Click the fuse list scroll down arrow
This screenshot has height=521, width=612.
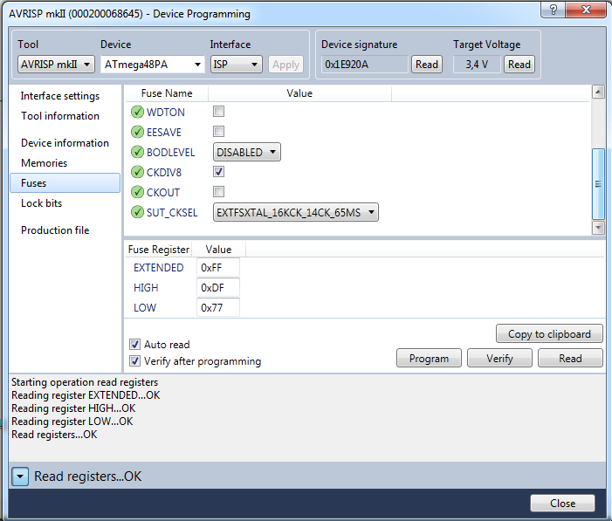pyautogui.click(x=598, y=227)
